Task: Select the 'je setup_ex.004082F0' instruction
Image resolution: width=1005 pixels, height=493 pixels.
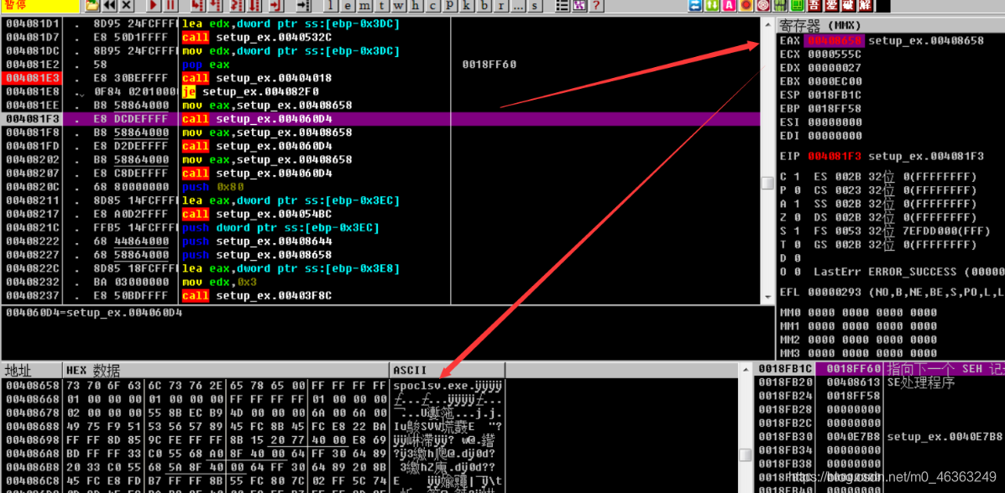Action: tap(250, 91)
